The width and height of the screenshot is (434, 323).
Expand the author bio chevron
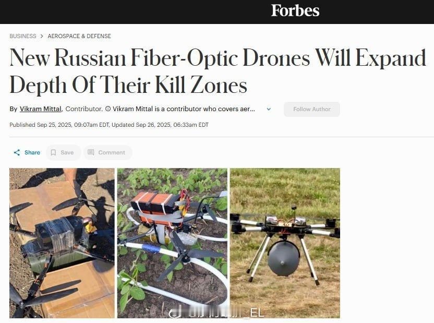269,109
